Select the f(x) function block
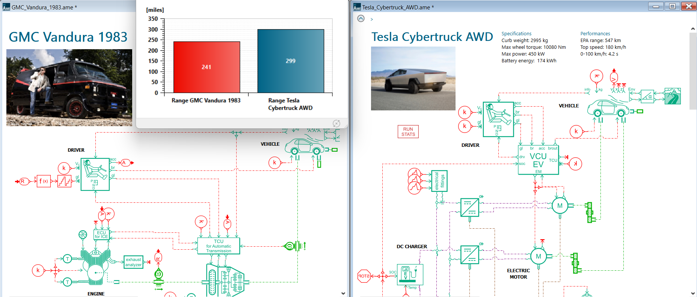 (44, 181)
